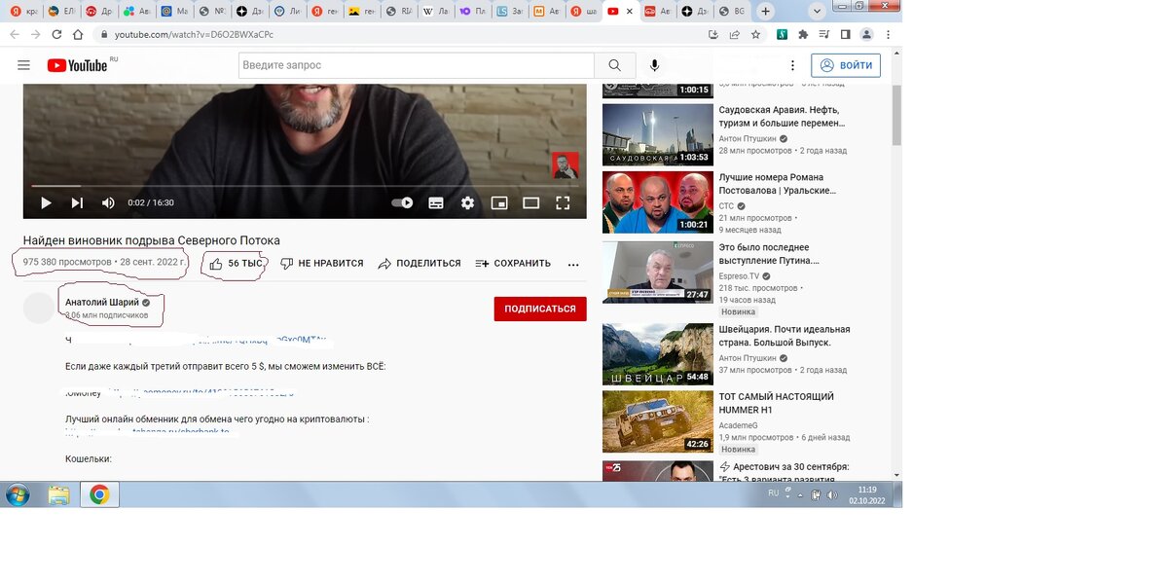The width and height of the screenshot is (1168, 583).
Task: Open the video's three-dot more actions menu
Action: (x=573, y=264)
